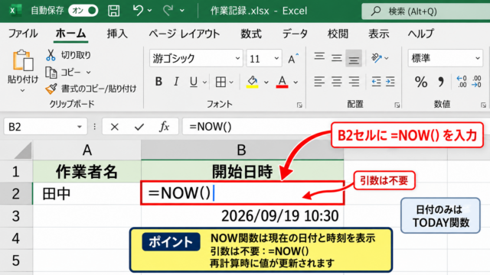490x275 pixels.
Task: Expand the 貼り付け options arrow
Action: point(22,90)
